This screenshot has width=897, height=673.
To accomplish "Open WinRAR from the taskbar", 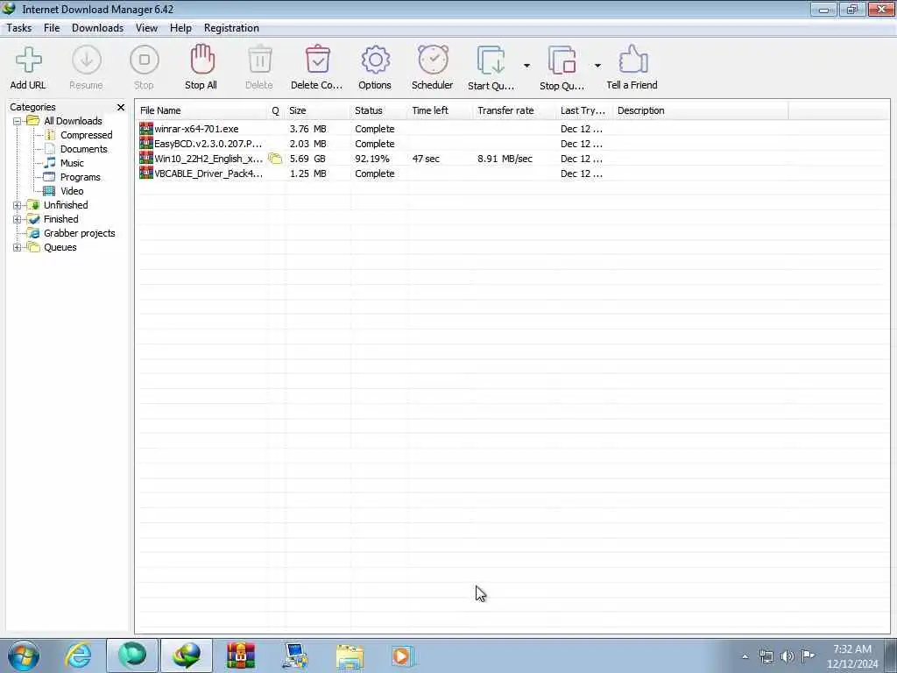I will pos(241,655).
